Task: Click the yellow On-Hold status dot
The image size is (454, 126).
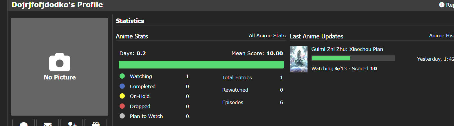Action: coord(122,96)
